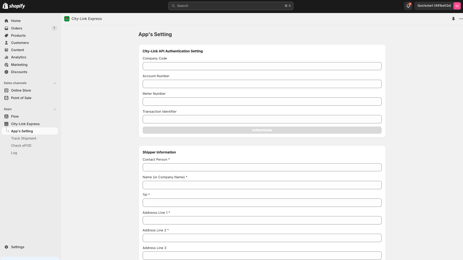Click the Company Code field

coord(262,66)
